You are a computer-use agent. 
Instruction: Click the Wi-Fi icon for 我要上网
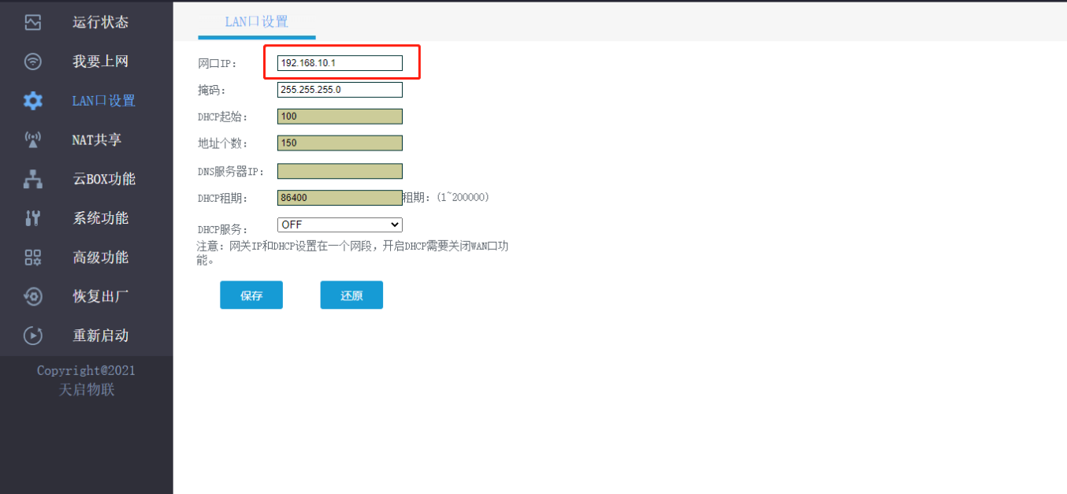tap(32, 61)
